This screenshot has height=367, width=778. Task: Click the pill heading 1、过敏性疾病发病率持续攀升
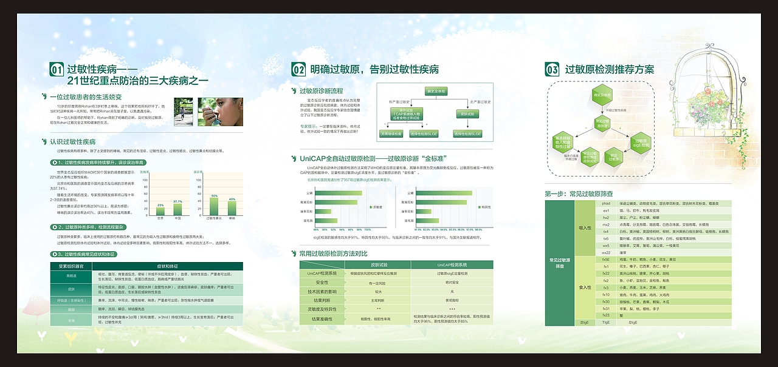tap(97, 163)
